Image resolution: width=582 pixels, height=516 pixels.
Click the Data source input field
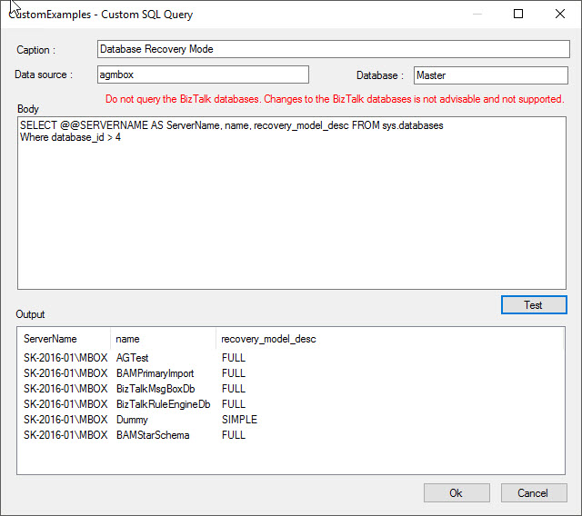[202, 75]
